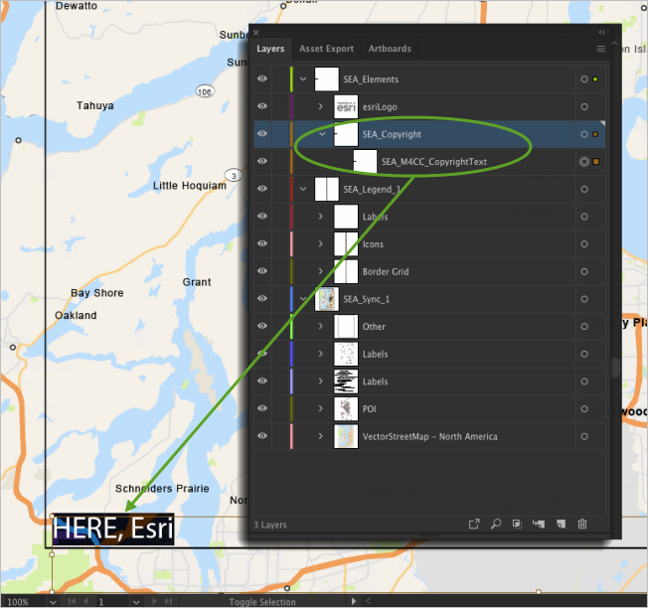Click the Locate Object magnifier icon
The image size is (648, 608).
pyautogui.click(x=496, y=524)
